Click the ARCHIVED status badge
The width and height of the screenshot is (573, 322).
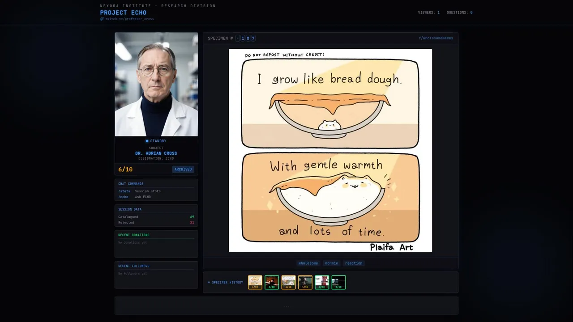(183, 169)
